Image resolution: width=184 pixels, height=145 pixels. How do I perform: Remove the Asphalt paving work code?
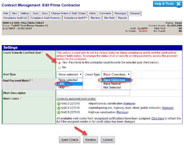click(168, 108)
